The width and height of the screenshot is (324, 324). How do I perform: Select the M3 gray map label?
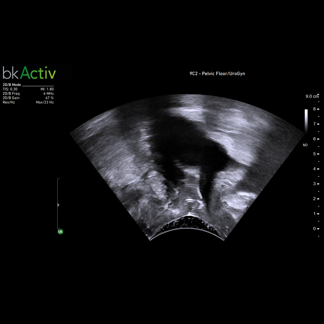point(305,145)
